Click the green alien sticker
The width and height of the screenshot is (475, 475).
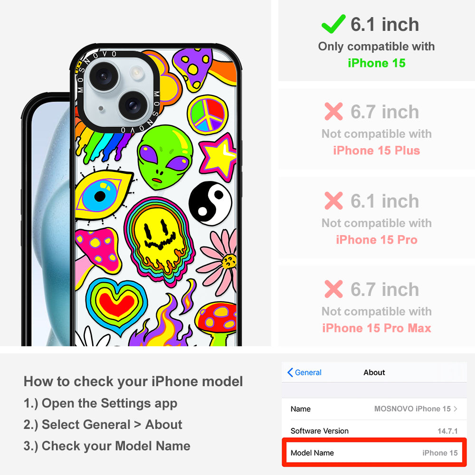pyautogui.click(x=165, y=157)
